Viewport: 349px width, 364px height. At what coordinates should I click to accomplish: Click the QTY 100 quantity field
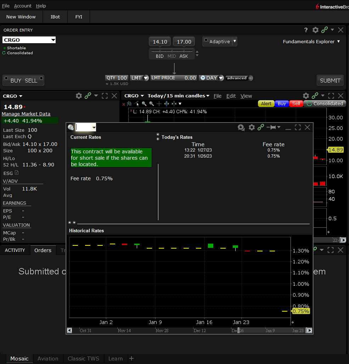coord(117,78)
